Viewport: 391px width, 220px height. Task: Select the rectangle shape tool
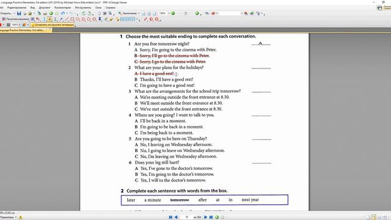pos(72,19)
